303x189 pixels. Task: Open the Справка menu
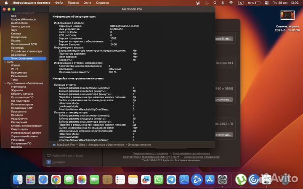click(x=102, y=3)
